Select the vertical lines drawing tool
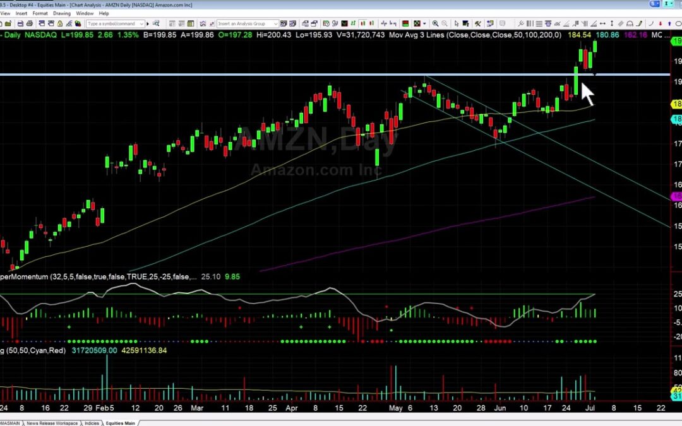This screenshot has width=682, height=426. pos(530,23)
